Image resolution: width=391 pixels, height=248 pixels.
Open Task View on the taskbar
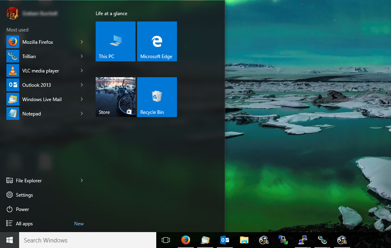(166, 240)
